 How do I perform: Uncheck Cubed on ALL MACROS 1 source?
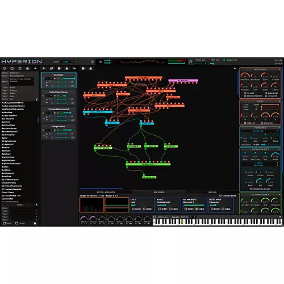(197, 209)
